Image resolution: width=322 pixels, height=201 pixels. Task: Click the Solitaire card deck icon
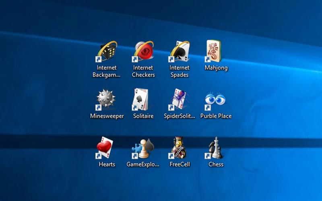(140, 100)
